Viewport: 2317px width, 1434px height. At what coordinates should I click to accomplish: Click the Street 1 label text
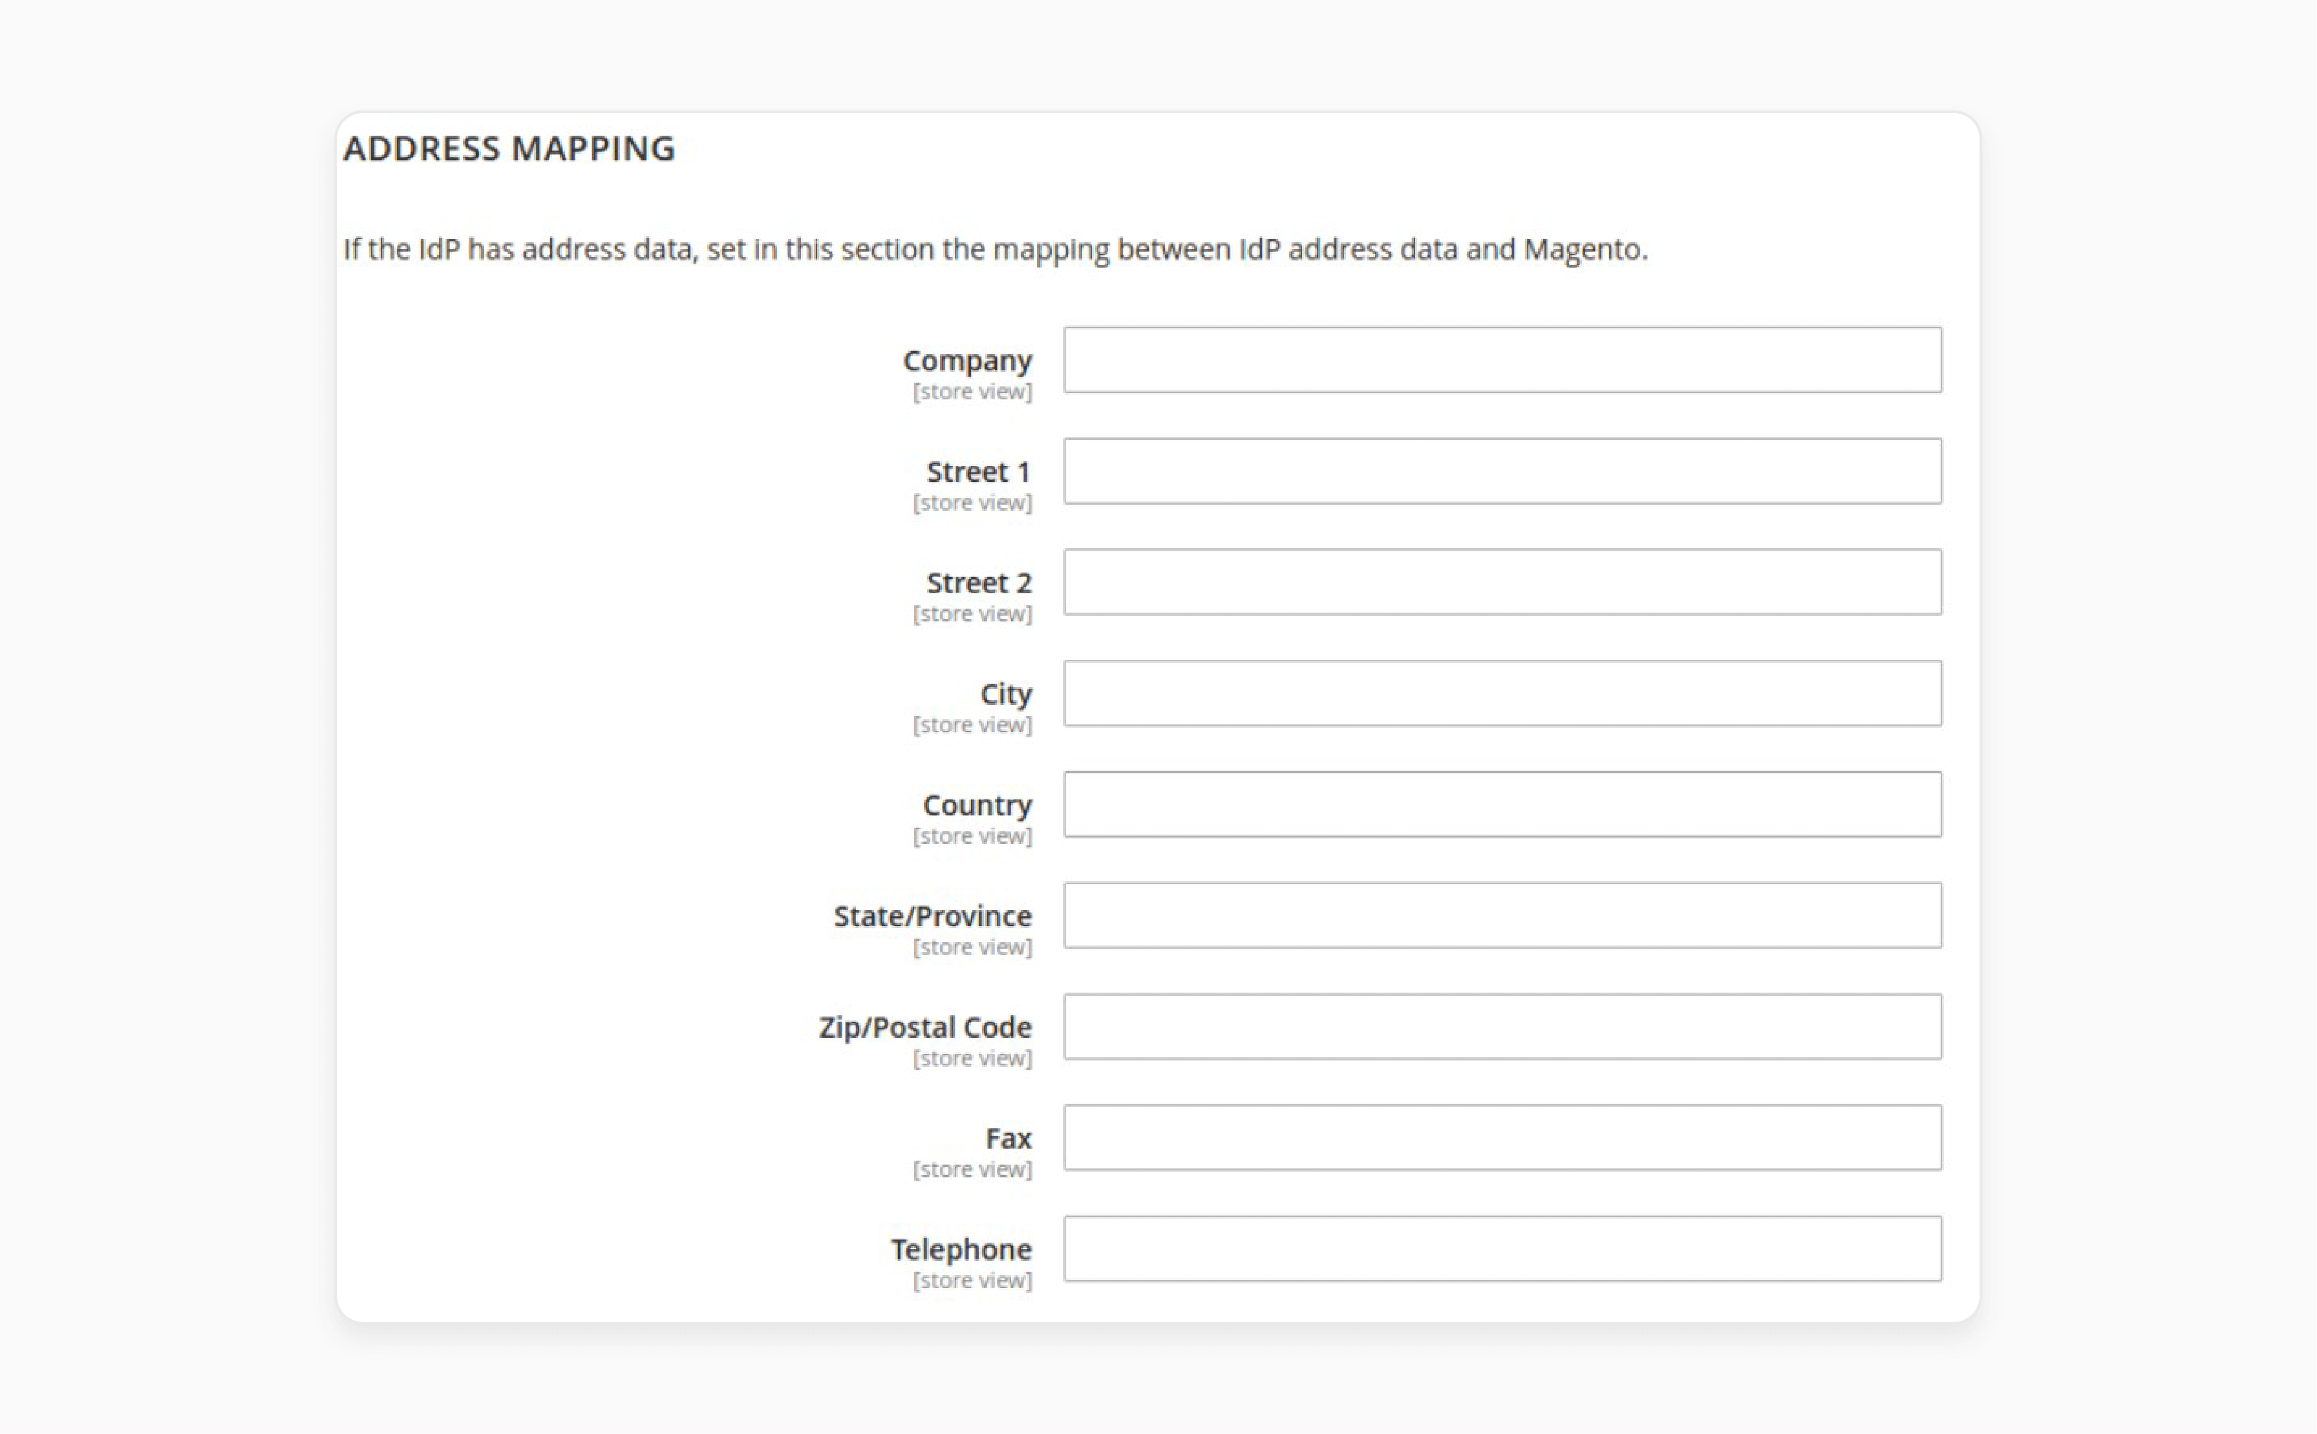coord(978,471)
